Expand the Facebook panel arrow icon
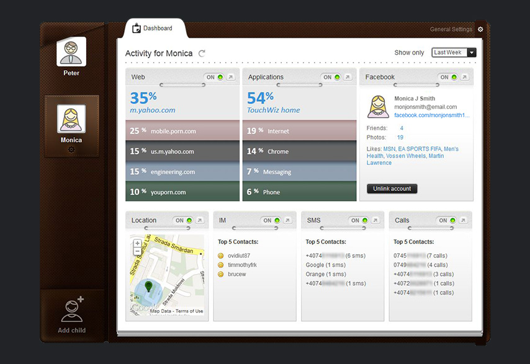The width and height of the screenshot is (530, 364). 464,77
